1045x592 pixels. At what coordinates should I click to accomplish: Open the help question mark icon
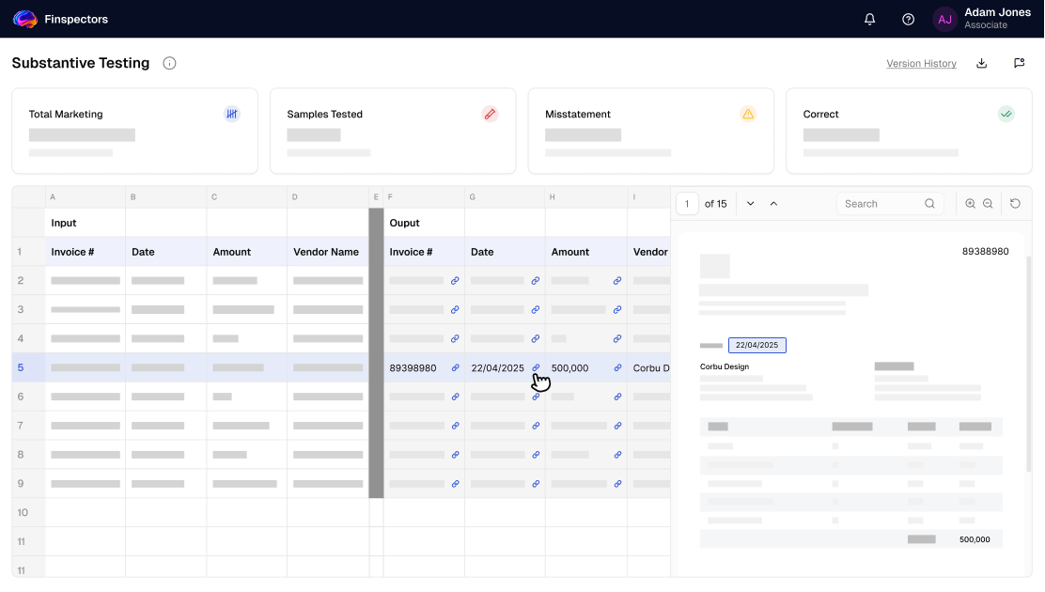[908, 20]
